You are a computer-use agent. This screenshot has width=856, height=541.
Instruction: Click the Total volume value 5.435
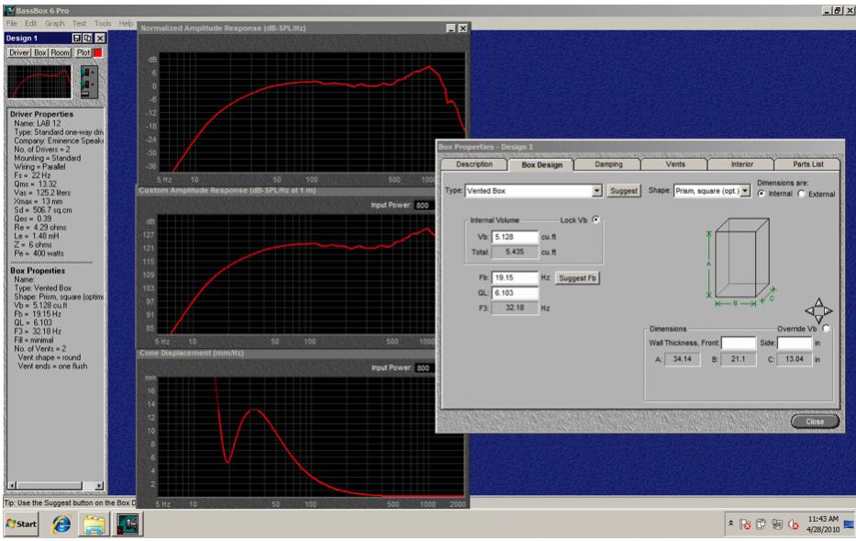515,252
